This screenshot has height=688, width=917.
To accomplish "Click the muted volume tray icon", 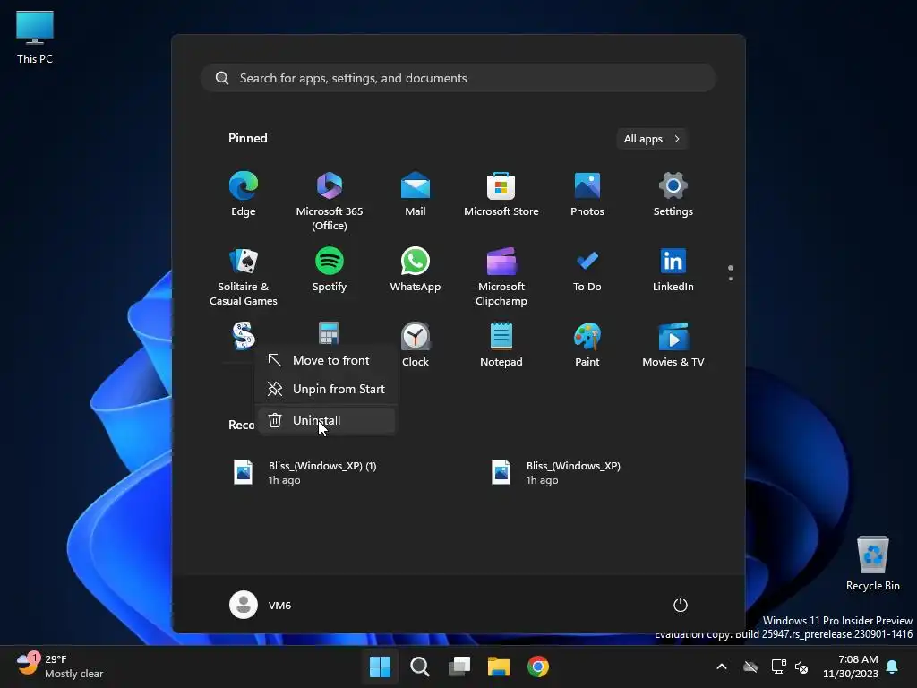I will (801, 666).
